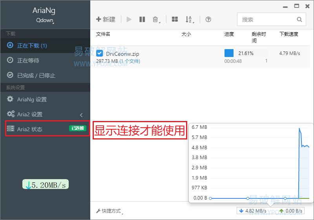The image size is (314, 220).
Task: Open the Qdown profile dropdown
Action: (45, 20)
